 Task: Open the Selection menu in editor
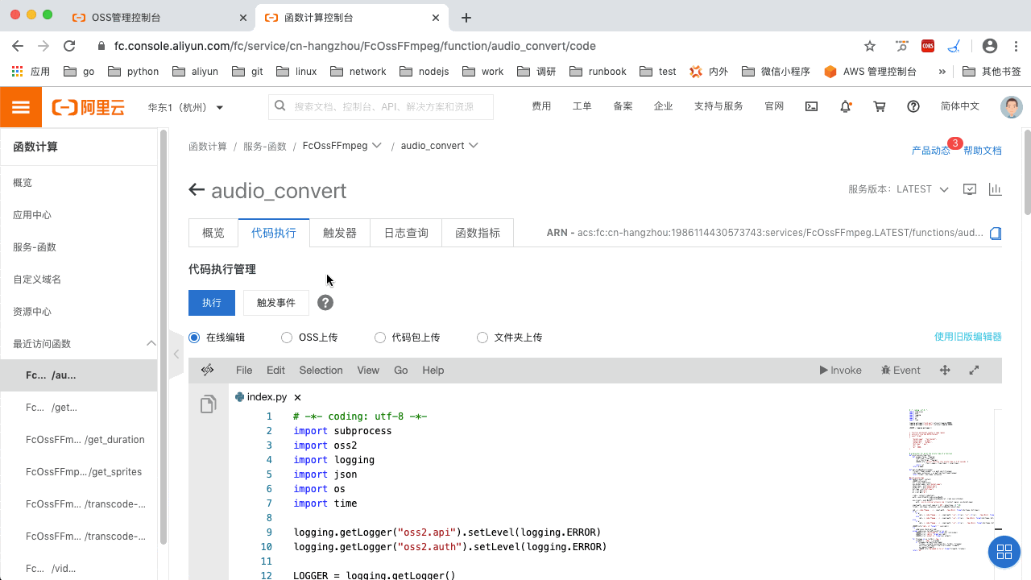321,371
